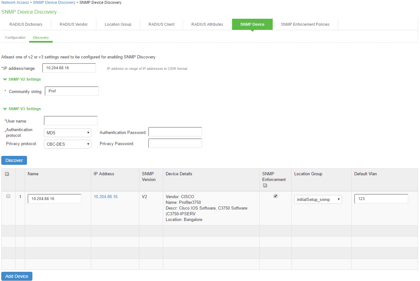
Task: Focus Community string input field
Action: (72, 91)
